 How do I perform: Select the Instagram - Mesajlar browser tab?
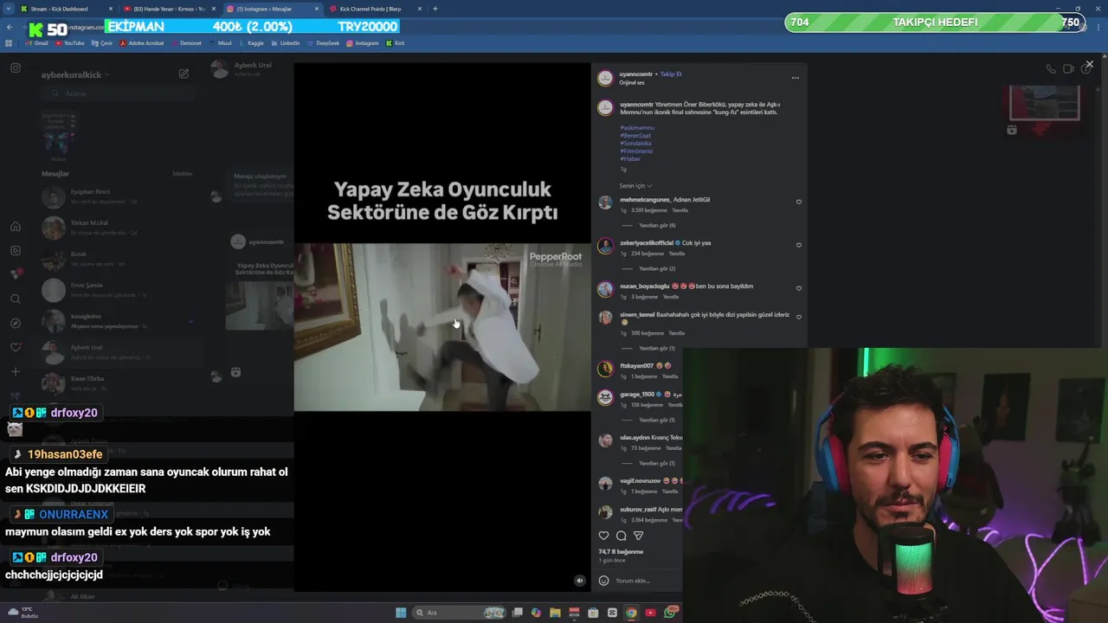point(271,9)
